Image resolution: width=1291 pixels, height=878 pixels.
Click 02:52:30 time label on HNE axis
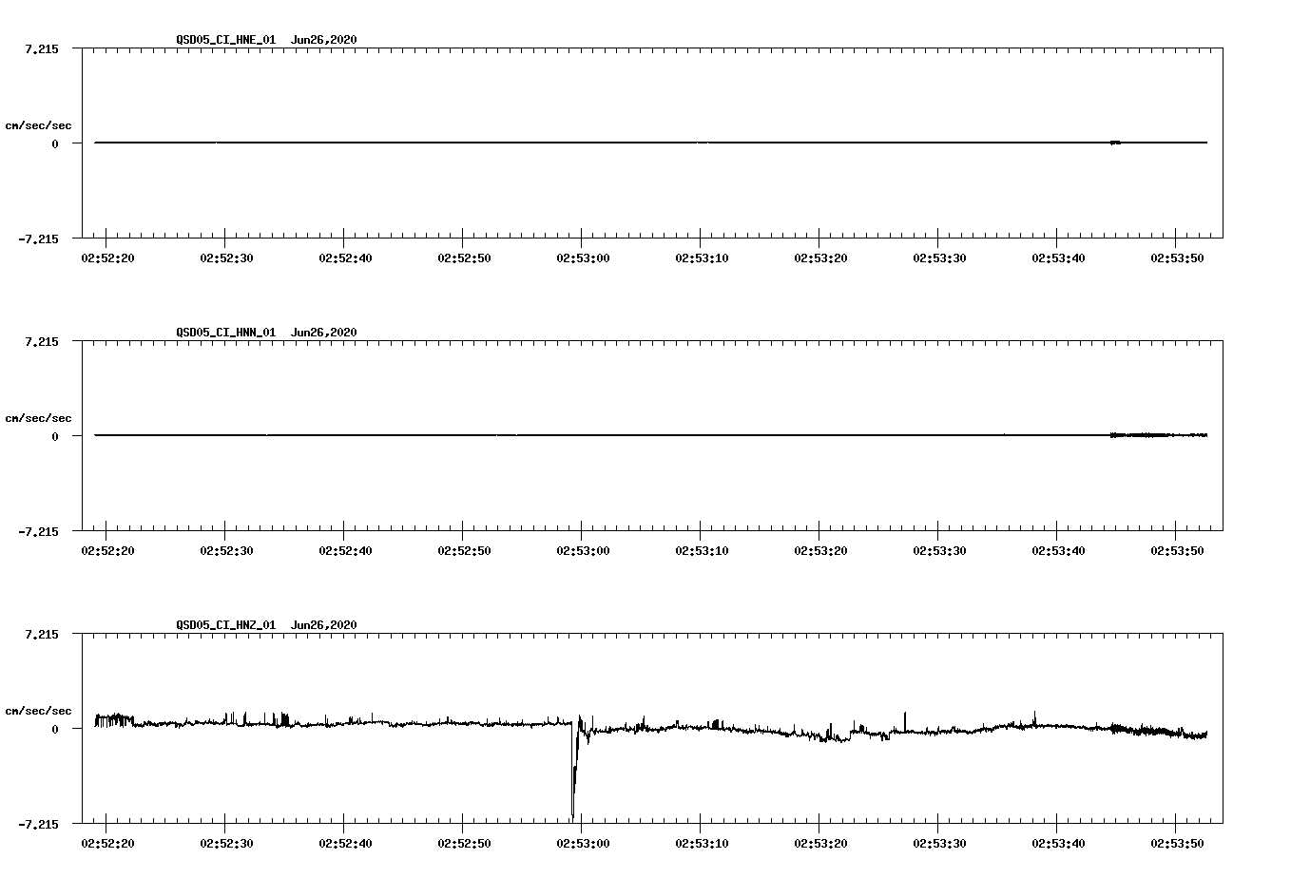click(226, 258)
